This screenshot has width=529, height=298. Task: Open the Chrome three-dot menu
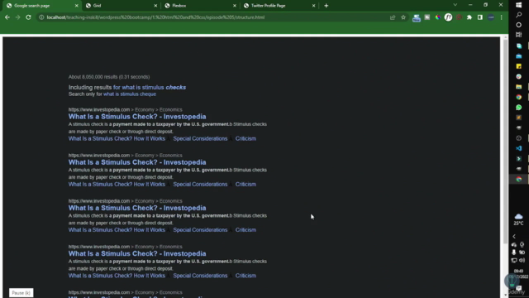coord(502,17)
